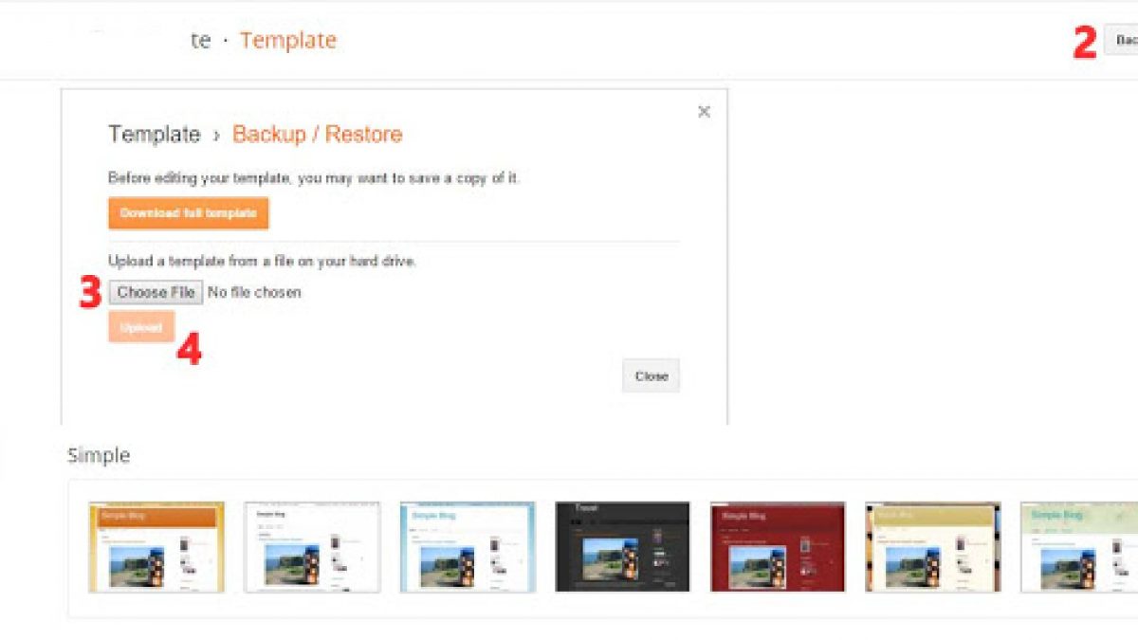Click the orange Template title in page header

(x=287, y=41)
